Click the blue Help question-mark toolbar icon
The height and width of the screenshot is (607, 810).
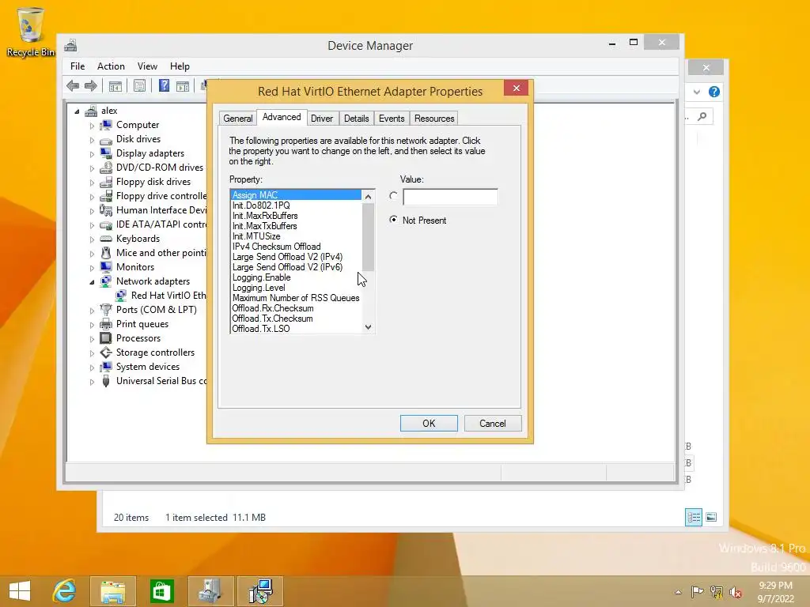(x=164, y=85)
